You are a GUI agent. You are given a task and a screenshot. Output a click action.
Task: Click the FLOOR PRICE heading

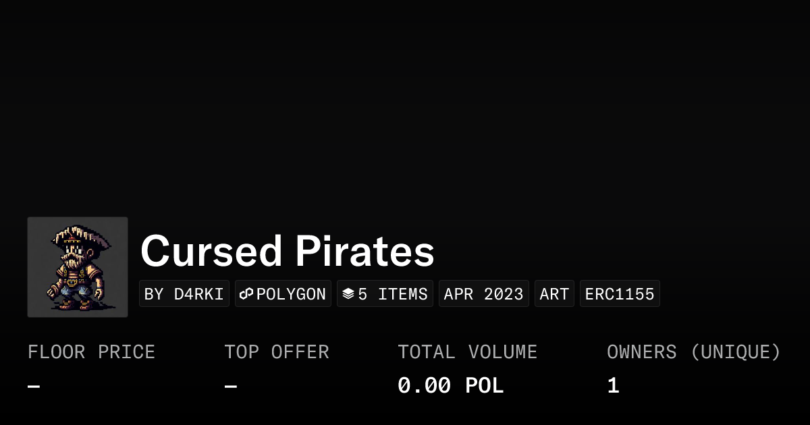click(91, 352)
